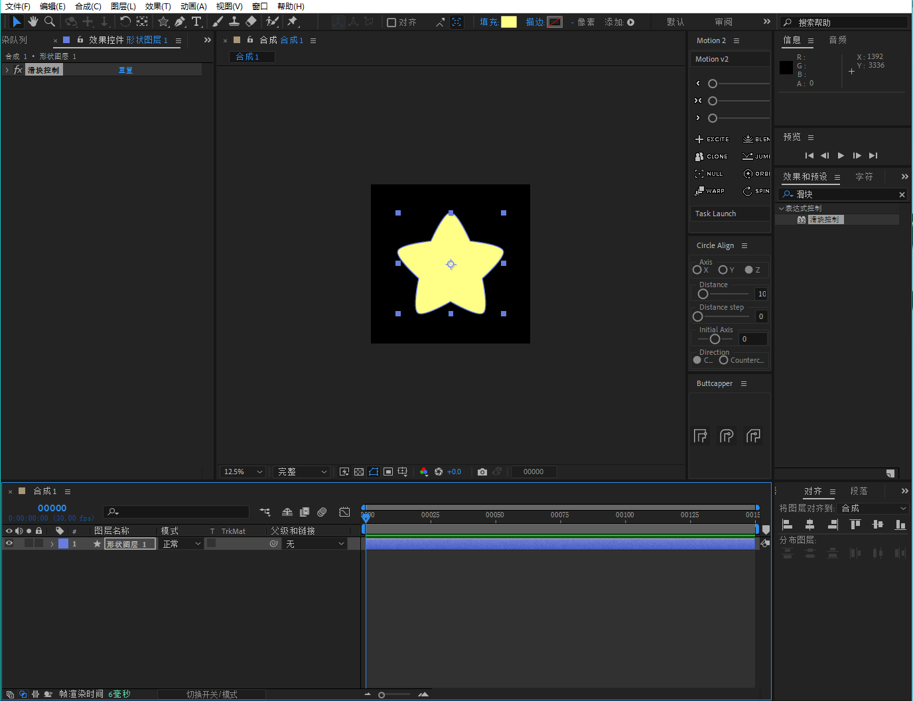Select the Clone Stamp tool
The height and width of the screenshot is (701, 913).
[x=234, y=22]
